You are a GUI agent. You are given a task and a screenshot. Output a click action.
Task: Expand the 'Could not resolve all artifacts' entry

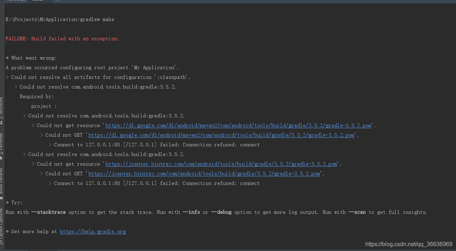[7, 77]
